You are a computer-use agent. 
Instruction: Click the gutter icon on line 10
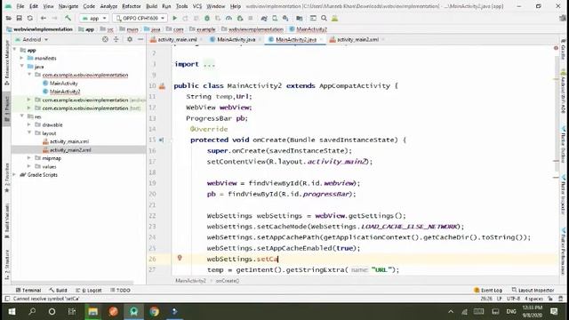(x=162, y=86)
